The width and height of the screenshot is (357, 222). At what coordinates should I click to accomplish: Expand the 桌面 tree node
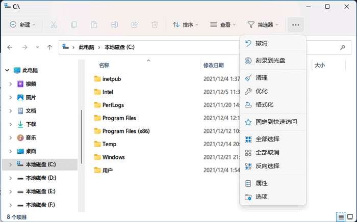pyautogui.click(x=11, y=151)
